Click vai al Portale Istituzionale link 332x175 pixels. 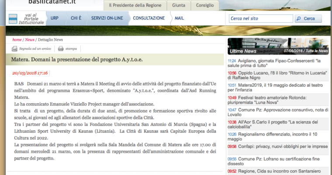[x=31, y=19]
